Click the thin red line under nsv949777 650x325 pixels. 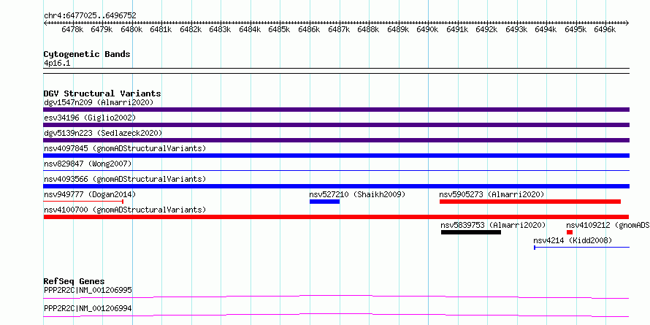pyautogui.click(x=83, y=202)
